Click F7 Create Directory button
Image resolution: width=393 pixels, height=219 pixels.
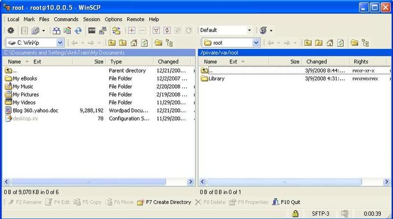(x=164, y=202)
